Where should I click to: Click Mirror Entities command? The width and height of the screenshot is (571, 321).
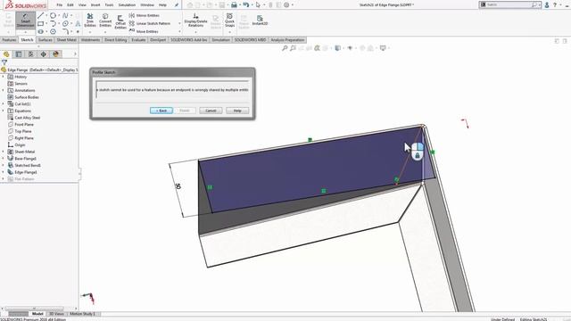point(145,15)
